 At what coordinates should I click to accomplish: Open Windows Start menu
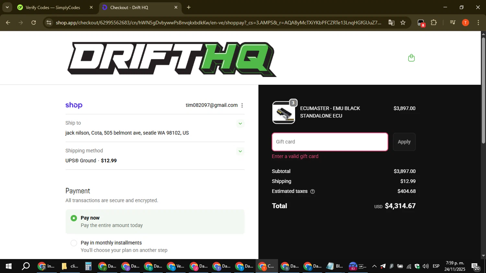point(9,266)
